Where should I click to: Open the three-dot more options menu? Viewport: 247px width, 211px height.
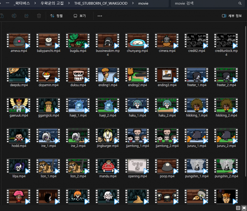[100, 16]
